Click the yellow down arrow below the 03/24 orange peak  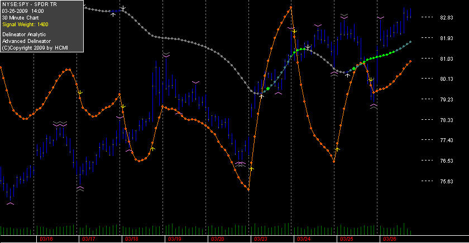(294, 31)
